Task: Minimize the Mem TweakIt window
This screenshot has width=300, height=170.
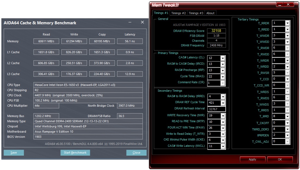Action: pyautogui.click(x=280, y=5)
